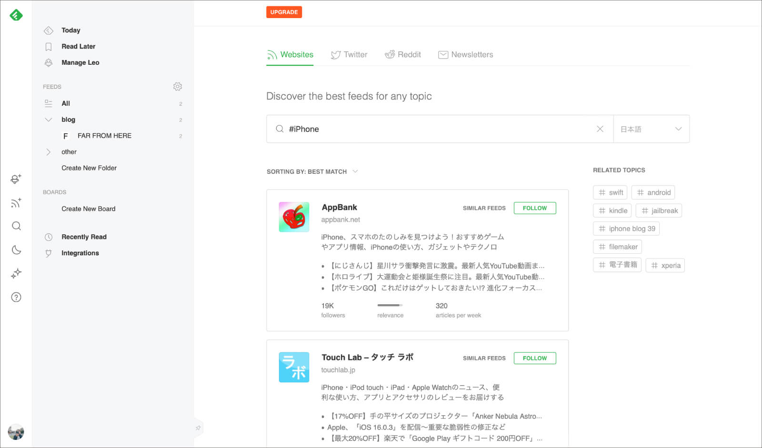Expand the other folder chevron
This screenshot has height=448, width=762.
[48, 152]
